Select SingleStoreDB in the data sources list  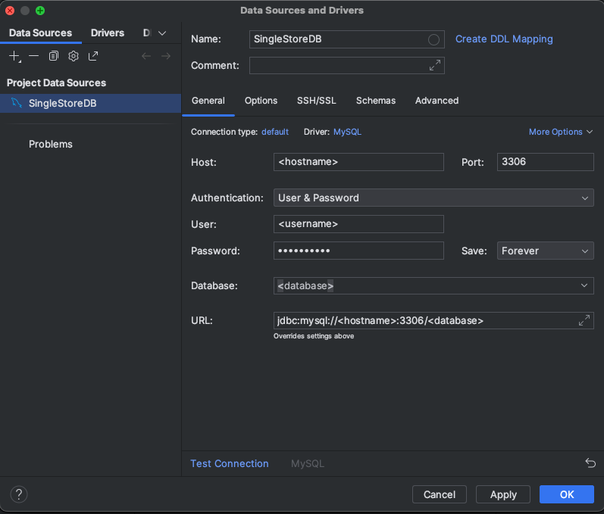tap(62, 104)
